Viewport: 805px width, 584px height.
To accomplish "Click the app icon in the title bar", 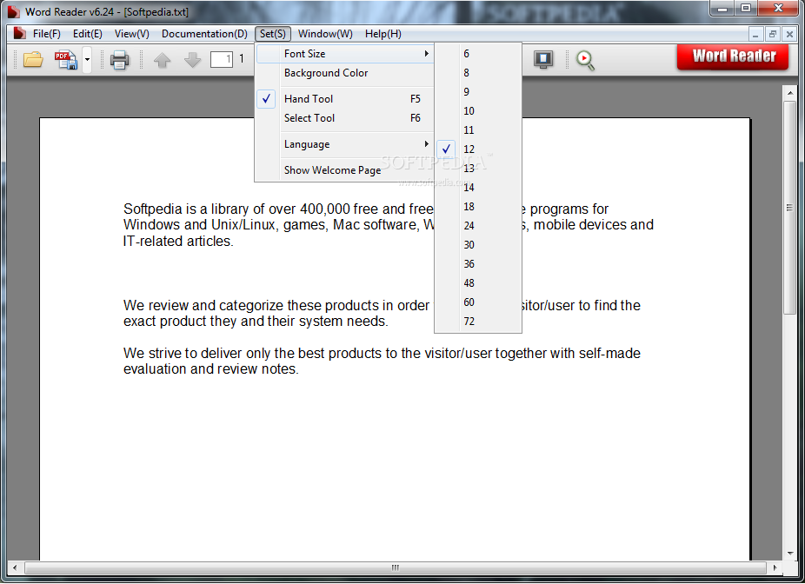I will 13,11.
